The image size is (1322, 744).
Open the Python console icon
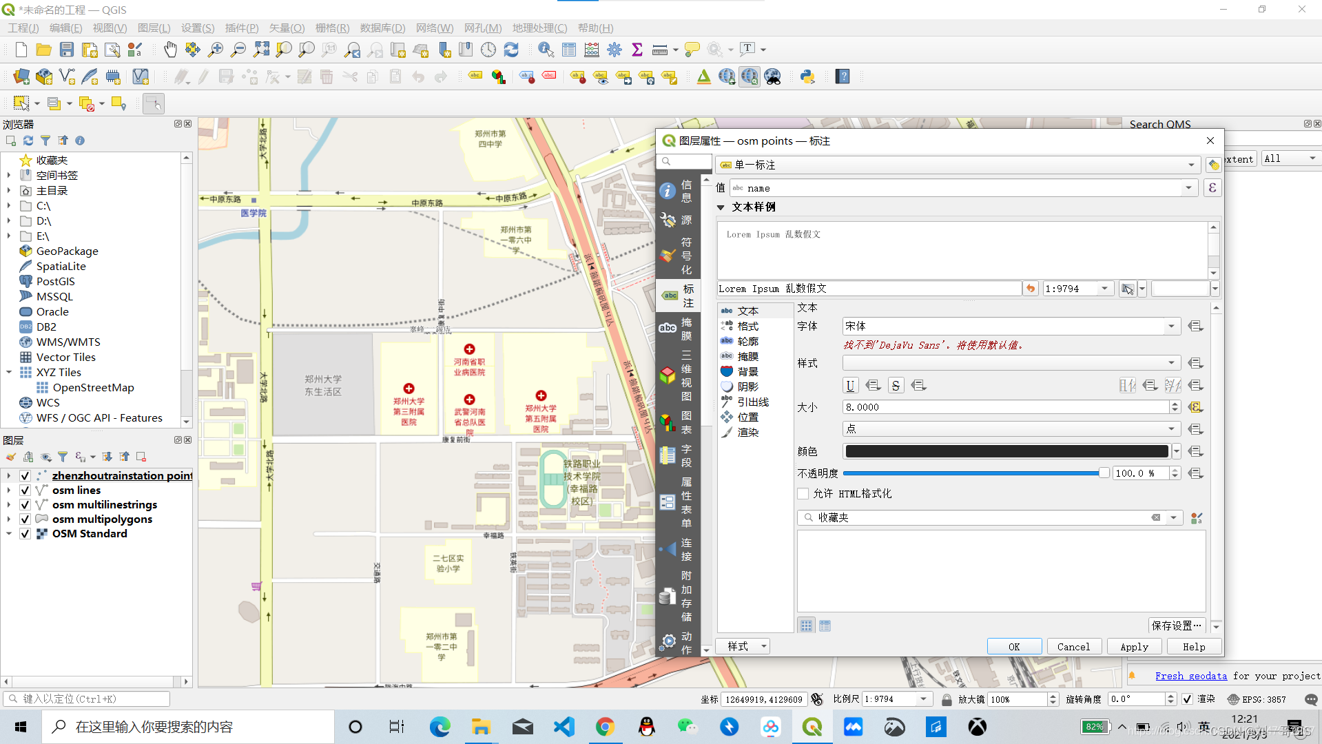click(807, 76)
